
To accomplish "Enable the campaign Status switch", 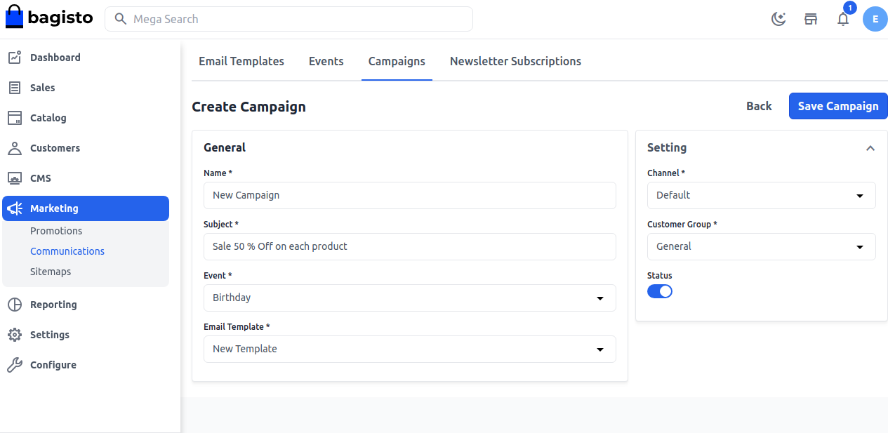I will tap(659, 290).
